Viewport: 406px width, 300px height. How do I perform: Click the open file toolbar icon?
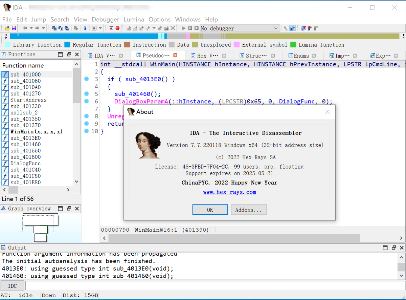(7, 28)
